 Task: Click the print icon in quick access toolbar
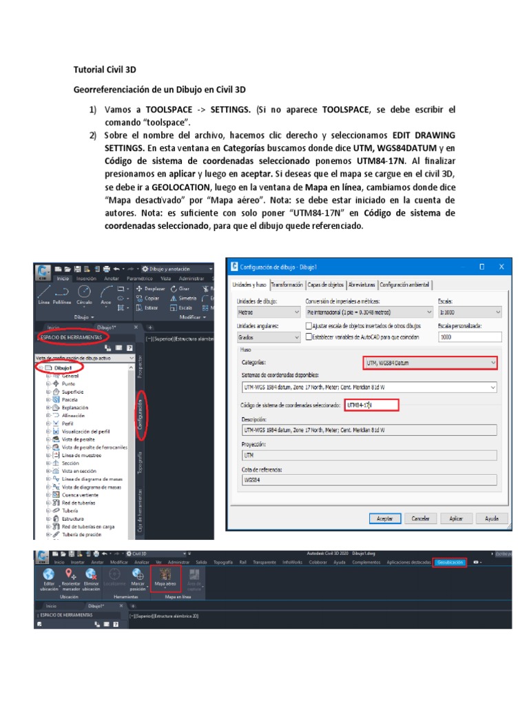(x=106, y=269)
